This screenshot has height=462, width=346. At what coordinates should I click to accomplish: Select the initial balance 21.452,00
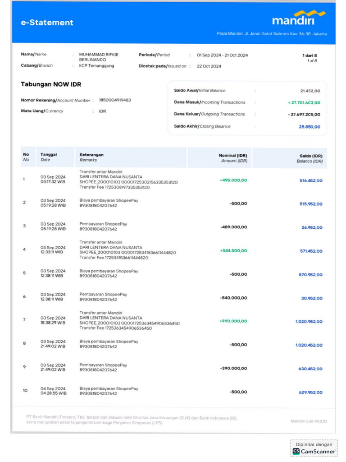pos(310,91)
